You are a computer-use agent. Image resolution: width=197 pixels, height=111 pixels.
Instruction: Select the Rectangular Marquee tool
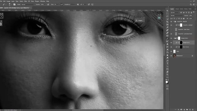[x=167, y=14]
